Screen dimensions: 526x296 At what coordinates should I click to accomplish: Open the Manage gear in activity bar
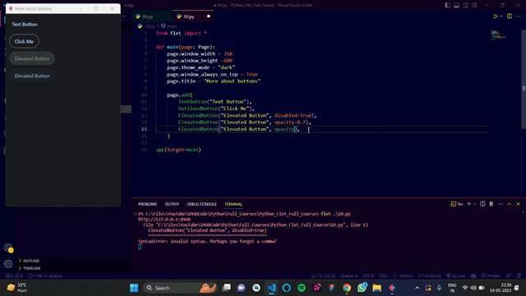[8, 264]
